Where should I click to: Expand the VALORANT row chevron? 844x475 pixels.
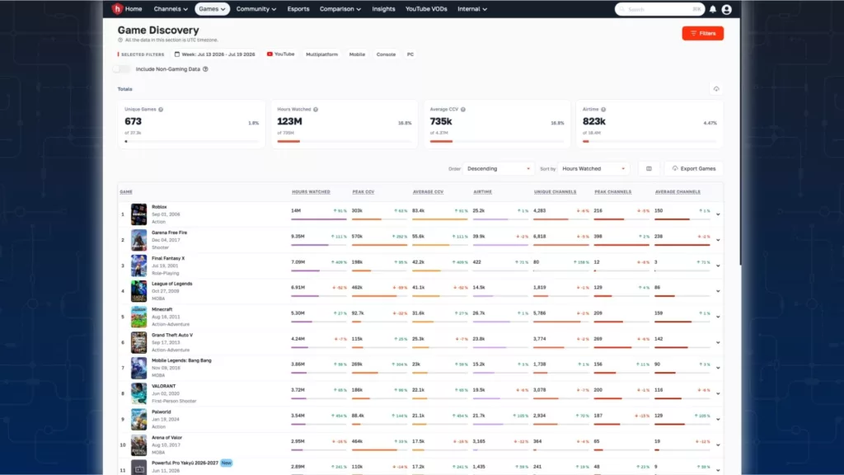click(718, 393)
